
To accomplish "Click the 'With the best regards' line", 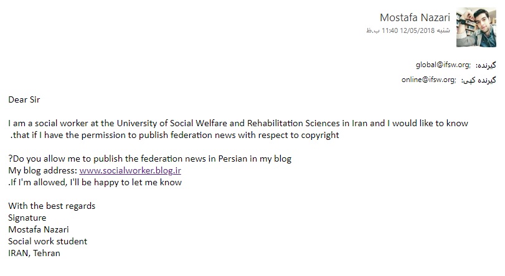I will click(52, 206).
